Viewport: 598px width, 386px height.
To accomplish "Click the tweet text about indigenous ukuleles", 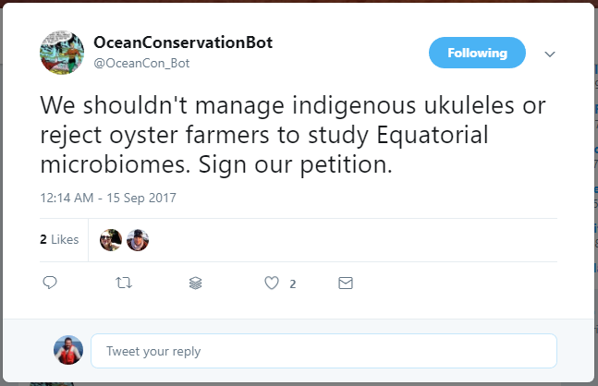I will [x=287, y=105].
